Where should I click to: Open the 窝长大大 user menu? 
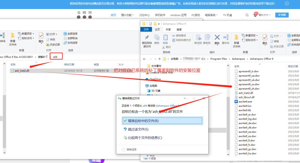pyautogui.click(x=262, y=15)
